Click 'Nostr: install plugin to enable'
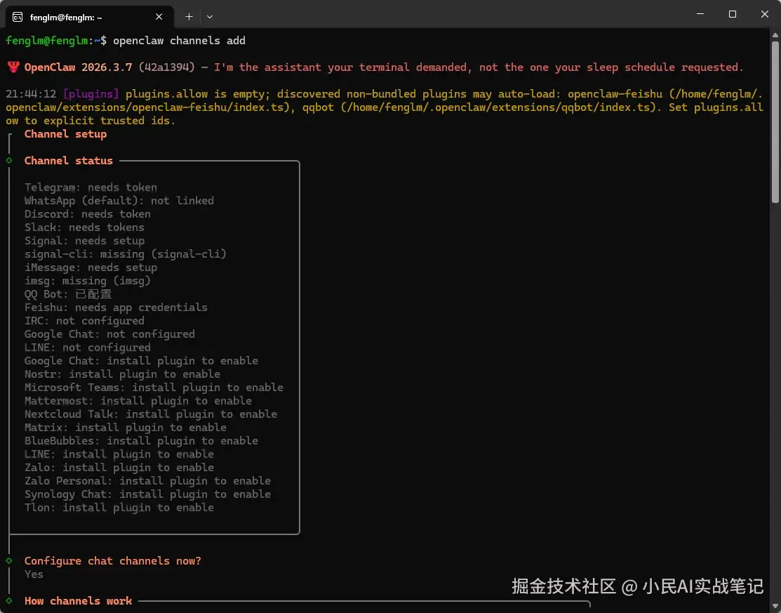This screenshot has width=781, height=613. (x=122, y=374)
